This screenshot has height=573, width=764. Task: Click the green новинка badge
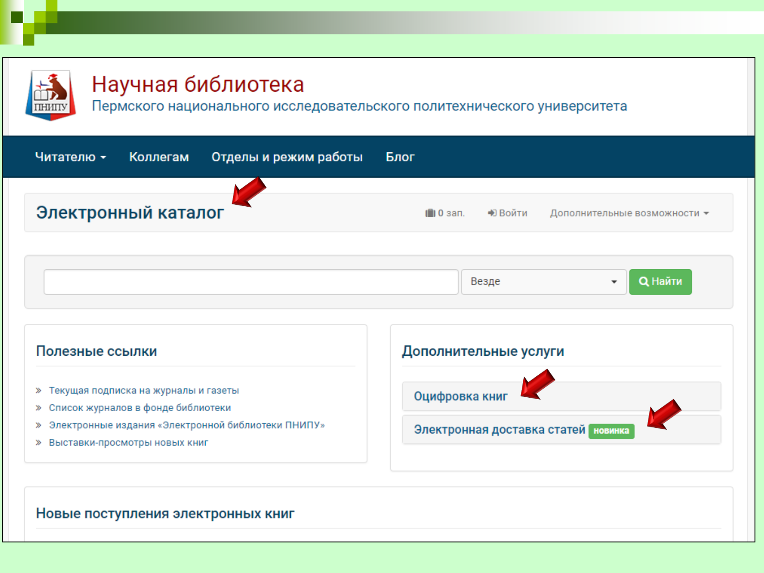click(x=611, y=431)
